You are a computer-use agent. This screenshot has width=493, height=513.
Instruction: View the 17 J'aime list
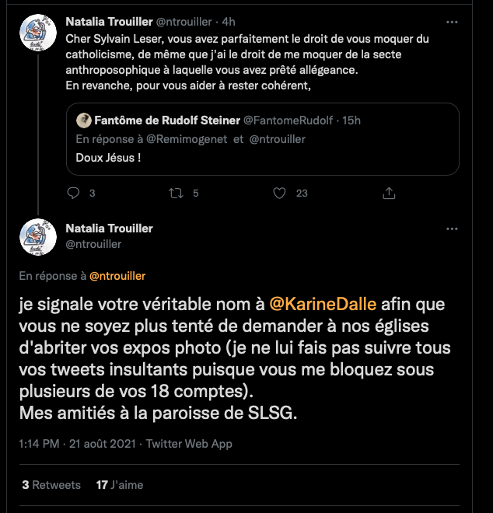coord(120,484)
